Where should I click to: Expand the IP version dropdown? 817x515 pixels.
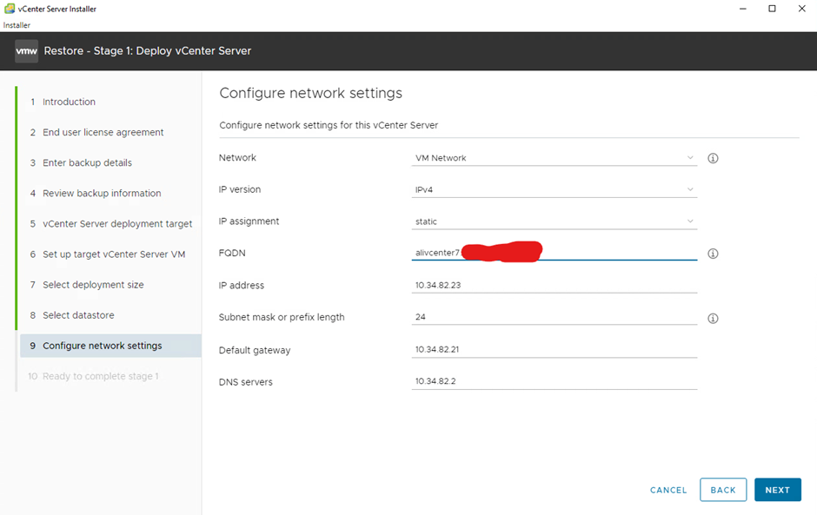[554, 189]
